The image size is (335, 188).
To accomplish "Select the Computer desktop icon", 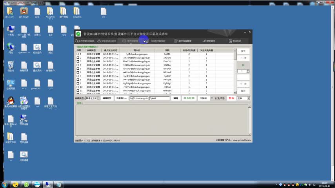I will (11, 30).
